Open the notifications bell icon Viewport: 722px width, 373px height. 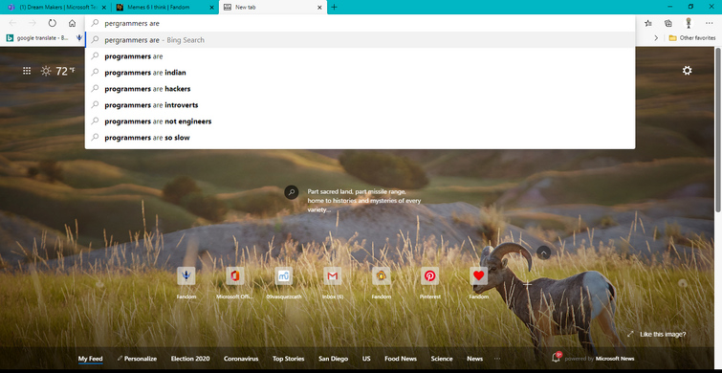556,358
